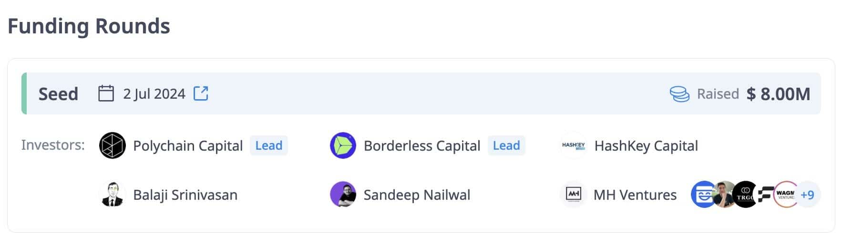This screenshot has width=843, height=247.
Task: Click Balaji Srinivasan's portrait avatar
Action: coord(113,195)
